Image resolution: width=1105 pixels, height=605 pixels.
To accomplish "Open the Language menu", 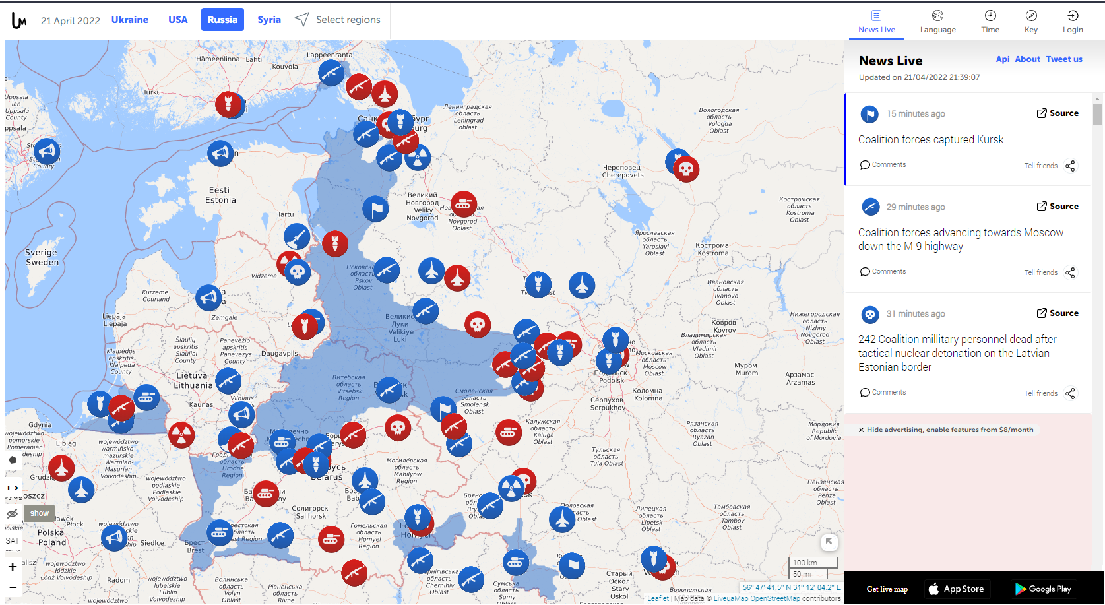I will [x=937, y=22].
